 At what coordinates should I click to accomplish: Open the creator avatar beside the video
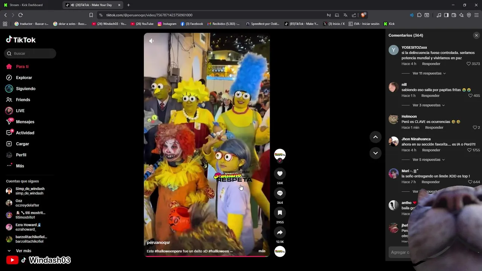coord(280,155)
